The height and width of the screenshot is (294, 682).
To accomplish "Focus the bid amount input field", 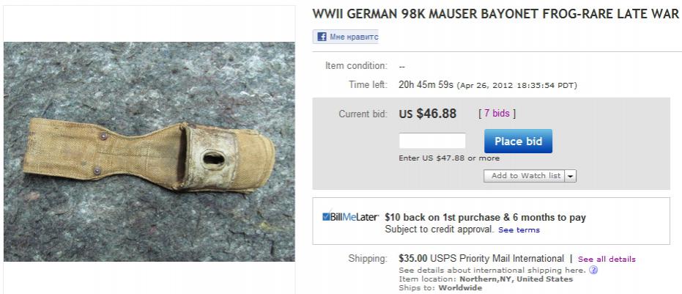I will coord(432,141).
